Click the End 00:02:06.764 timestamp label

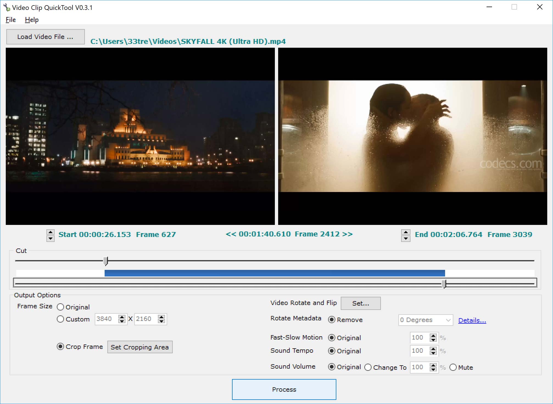pyautogui.click(x=448, y=235)
